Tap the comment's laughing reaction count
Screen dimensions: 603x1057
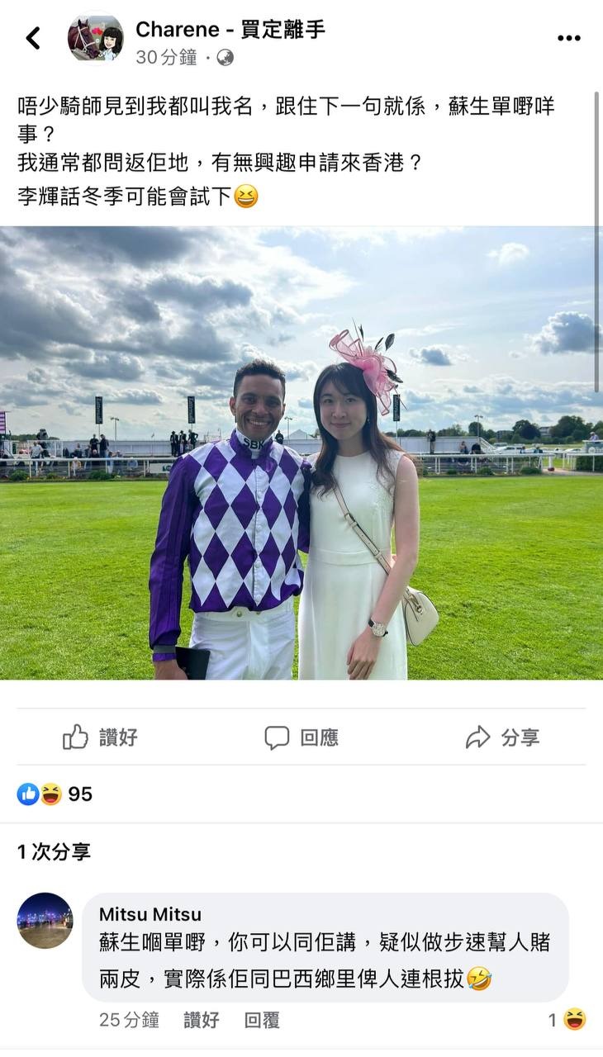[x=567, y=1020]
